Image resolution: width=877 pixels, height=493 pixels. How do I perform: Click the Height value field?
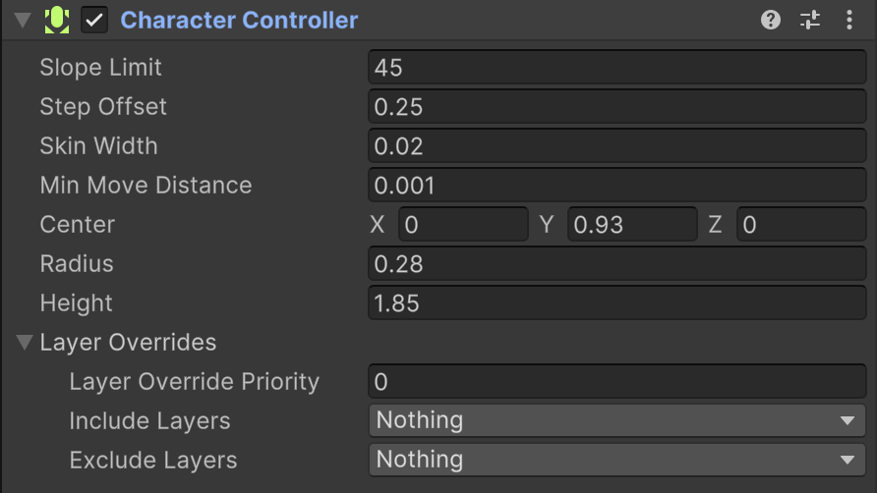pyautogui.click(x=616, y=302)
